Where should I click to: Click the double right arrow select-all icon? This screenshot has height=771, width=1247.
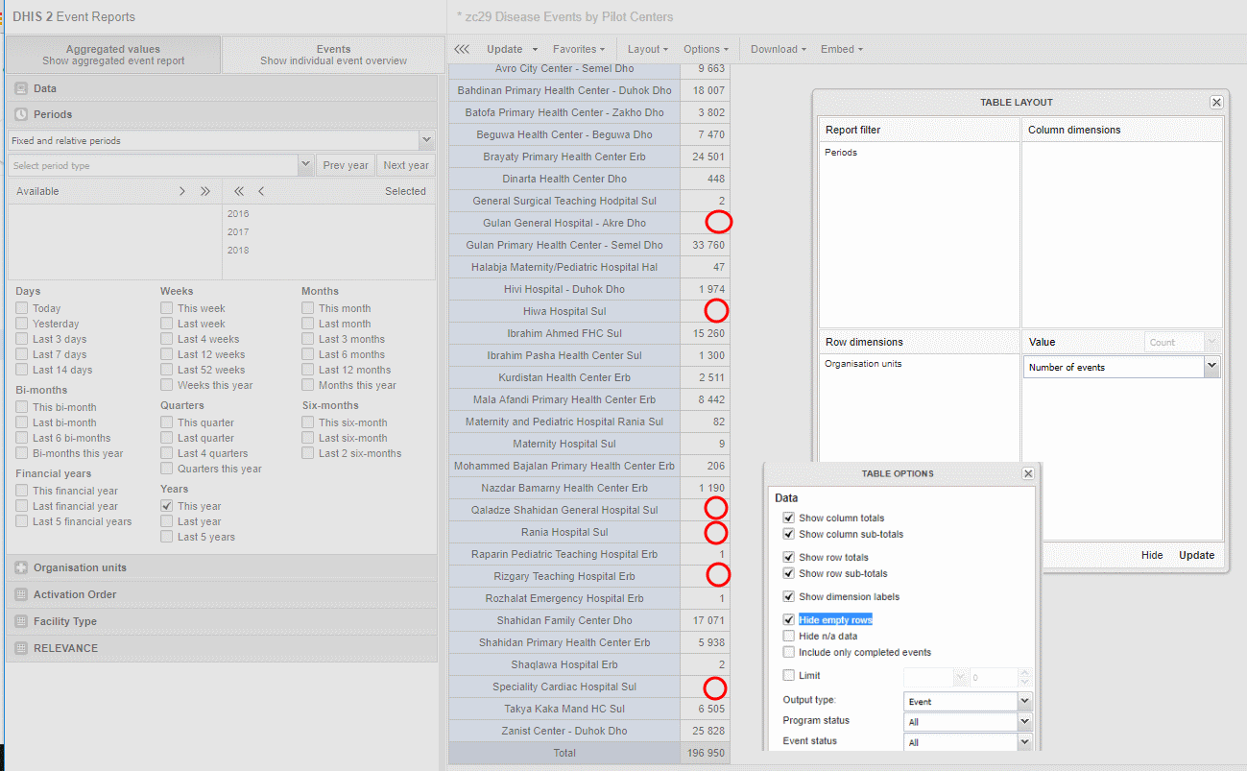[x=204, y=191]
